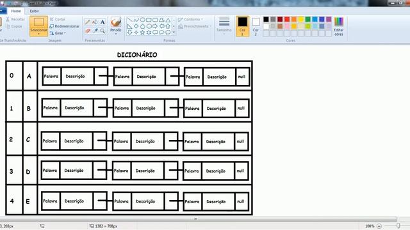Screen dimensions: 410x230
Task: Open the Editar cores dialog
Action: point(339,26)
